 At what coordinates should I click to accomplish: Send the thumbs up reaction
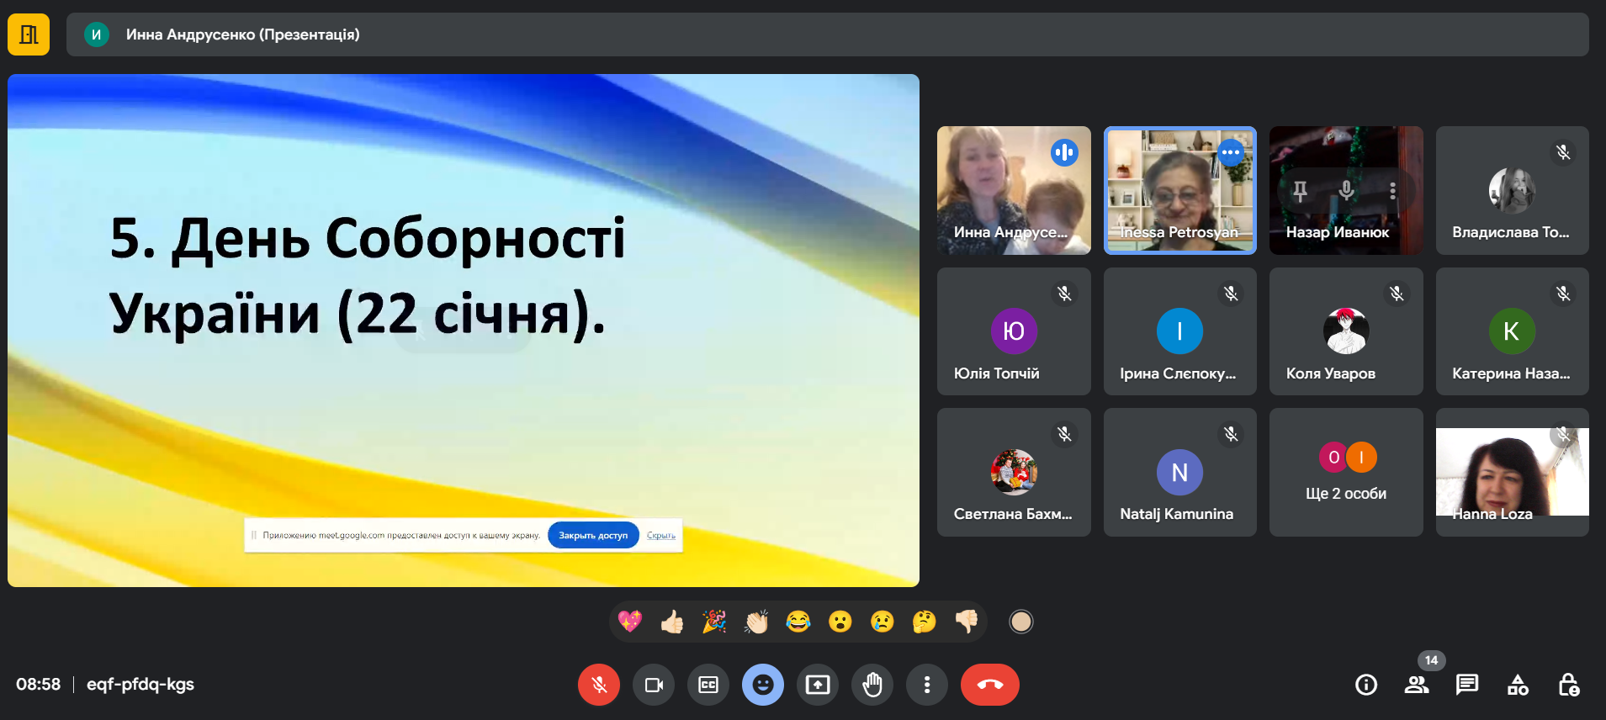coord(671,622)
